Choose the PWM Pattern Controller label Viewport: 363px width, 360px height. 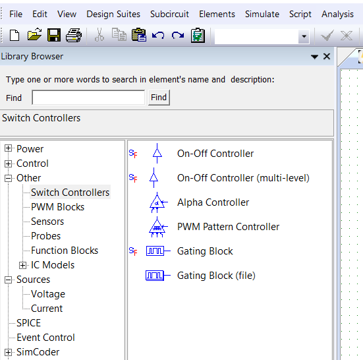[228, 227]
